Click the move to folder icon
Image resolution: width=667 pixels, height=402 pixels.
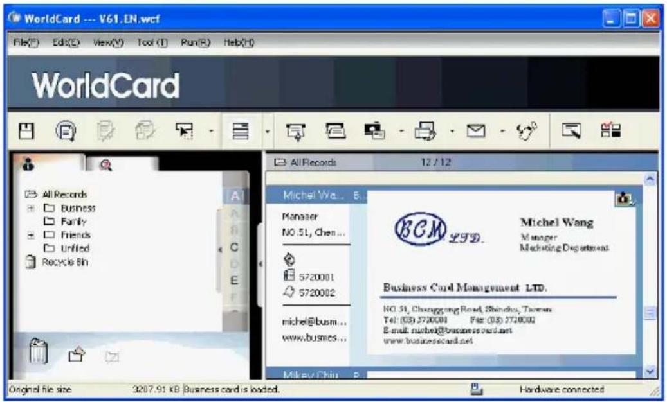point(77,354)
